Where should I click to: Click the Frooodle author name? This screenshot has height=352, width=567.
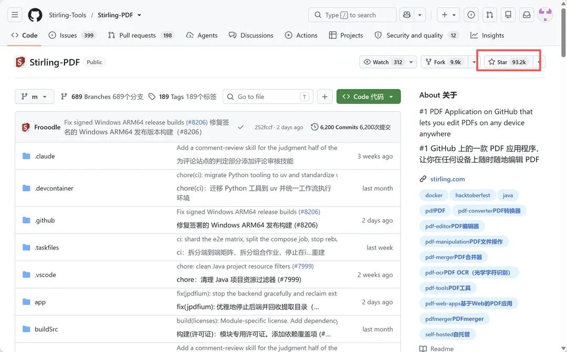click(47, 127)
